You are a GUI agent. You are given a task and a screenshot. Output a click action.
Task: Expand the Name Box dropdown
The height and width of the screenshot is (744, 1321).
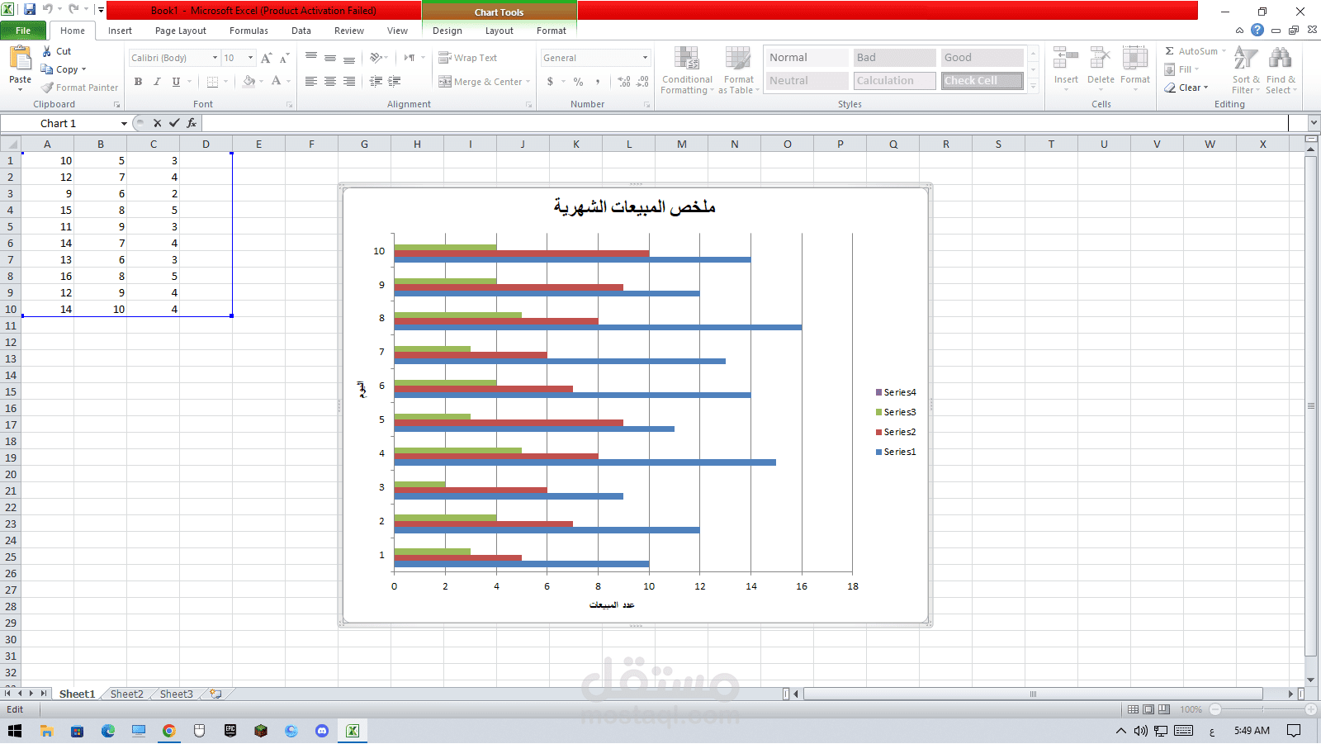pos(124,123)
